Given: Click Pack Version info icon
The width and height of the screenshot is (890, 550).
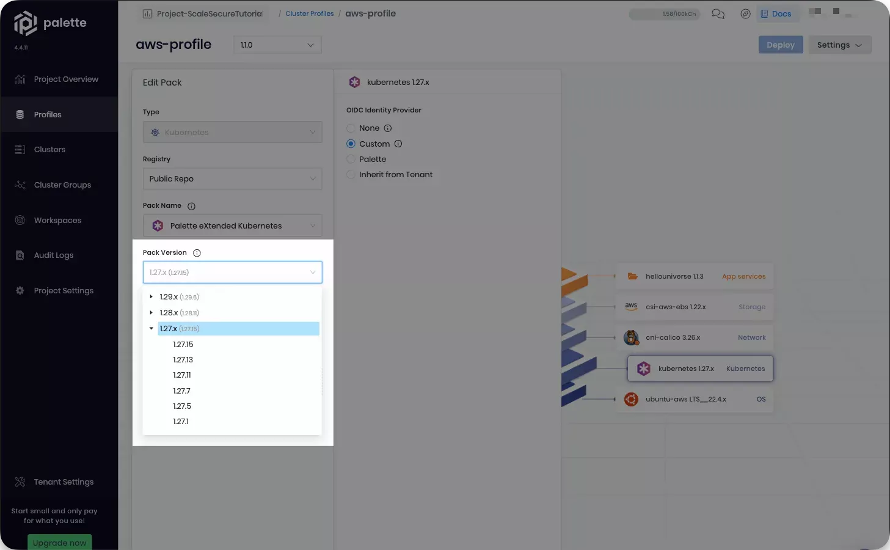Looking at the screenshot, I should coord(197,253).
